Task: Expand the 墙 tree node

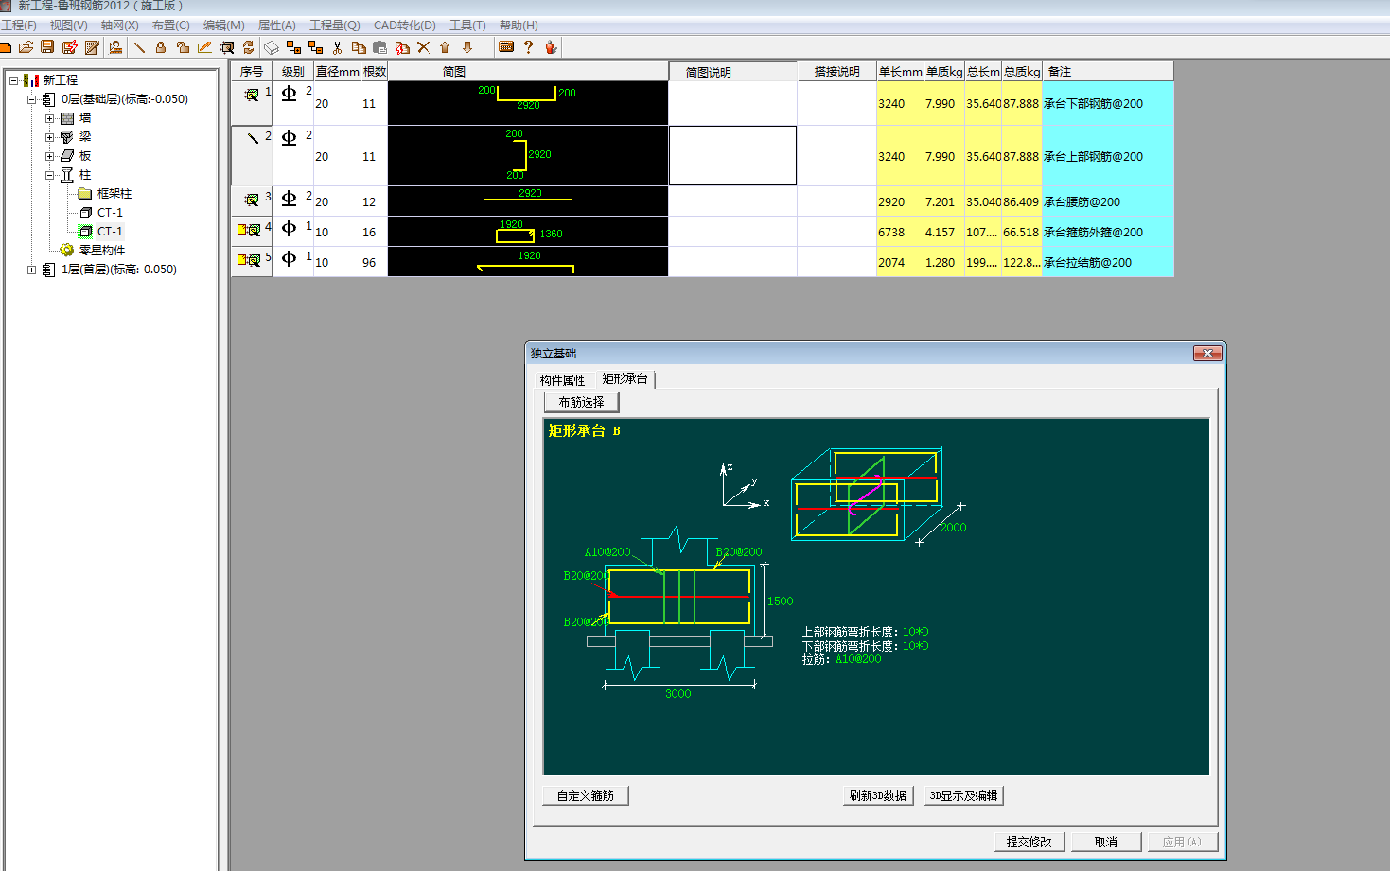Action: (50, 118)
